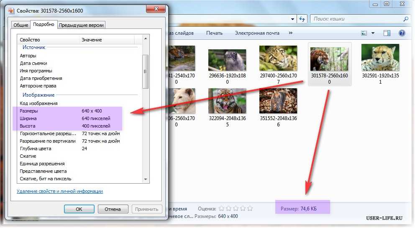Click Размеры: 640 x 400 in details pane
Viewport: 415px width, 228px height.
pyautogui.click(x=216, y=216)
